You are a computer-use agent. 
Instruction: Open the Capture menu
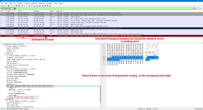click(x=20, y=3)
